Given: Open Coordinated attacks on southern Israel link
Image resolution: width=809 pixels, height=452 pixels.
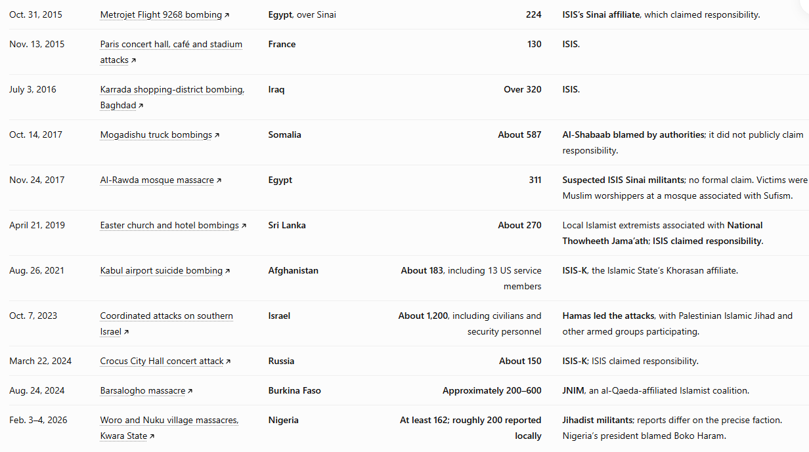Looking at the screenshot, I should point(167,323).
